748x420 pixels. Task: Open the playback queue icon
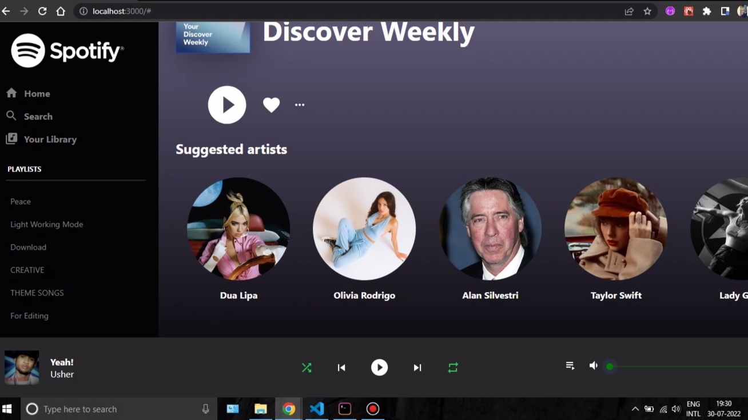point(570,366)
